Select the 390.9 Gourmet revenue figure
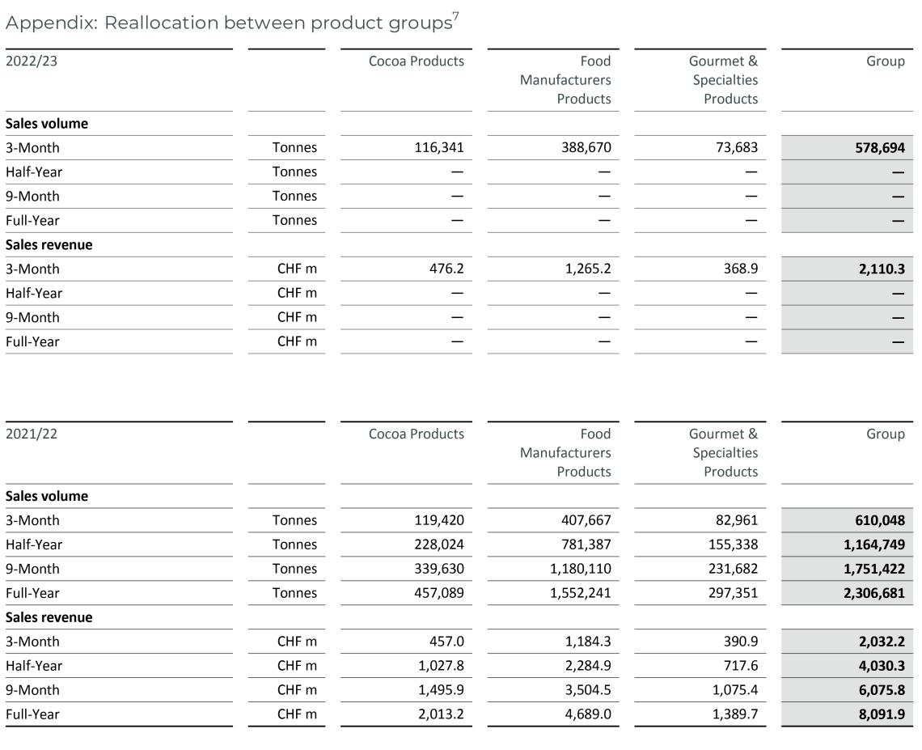922x750 pixels. pos(742,642)
